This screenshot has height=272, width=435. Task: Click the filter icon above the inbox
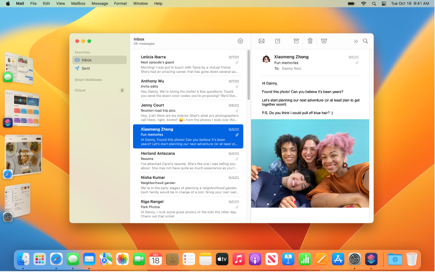point(240,41)
